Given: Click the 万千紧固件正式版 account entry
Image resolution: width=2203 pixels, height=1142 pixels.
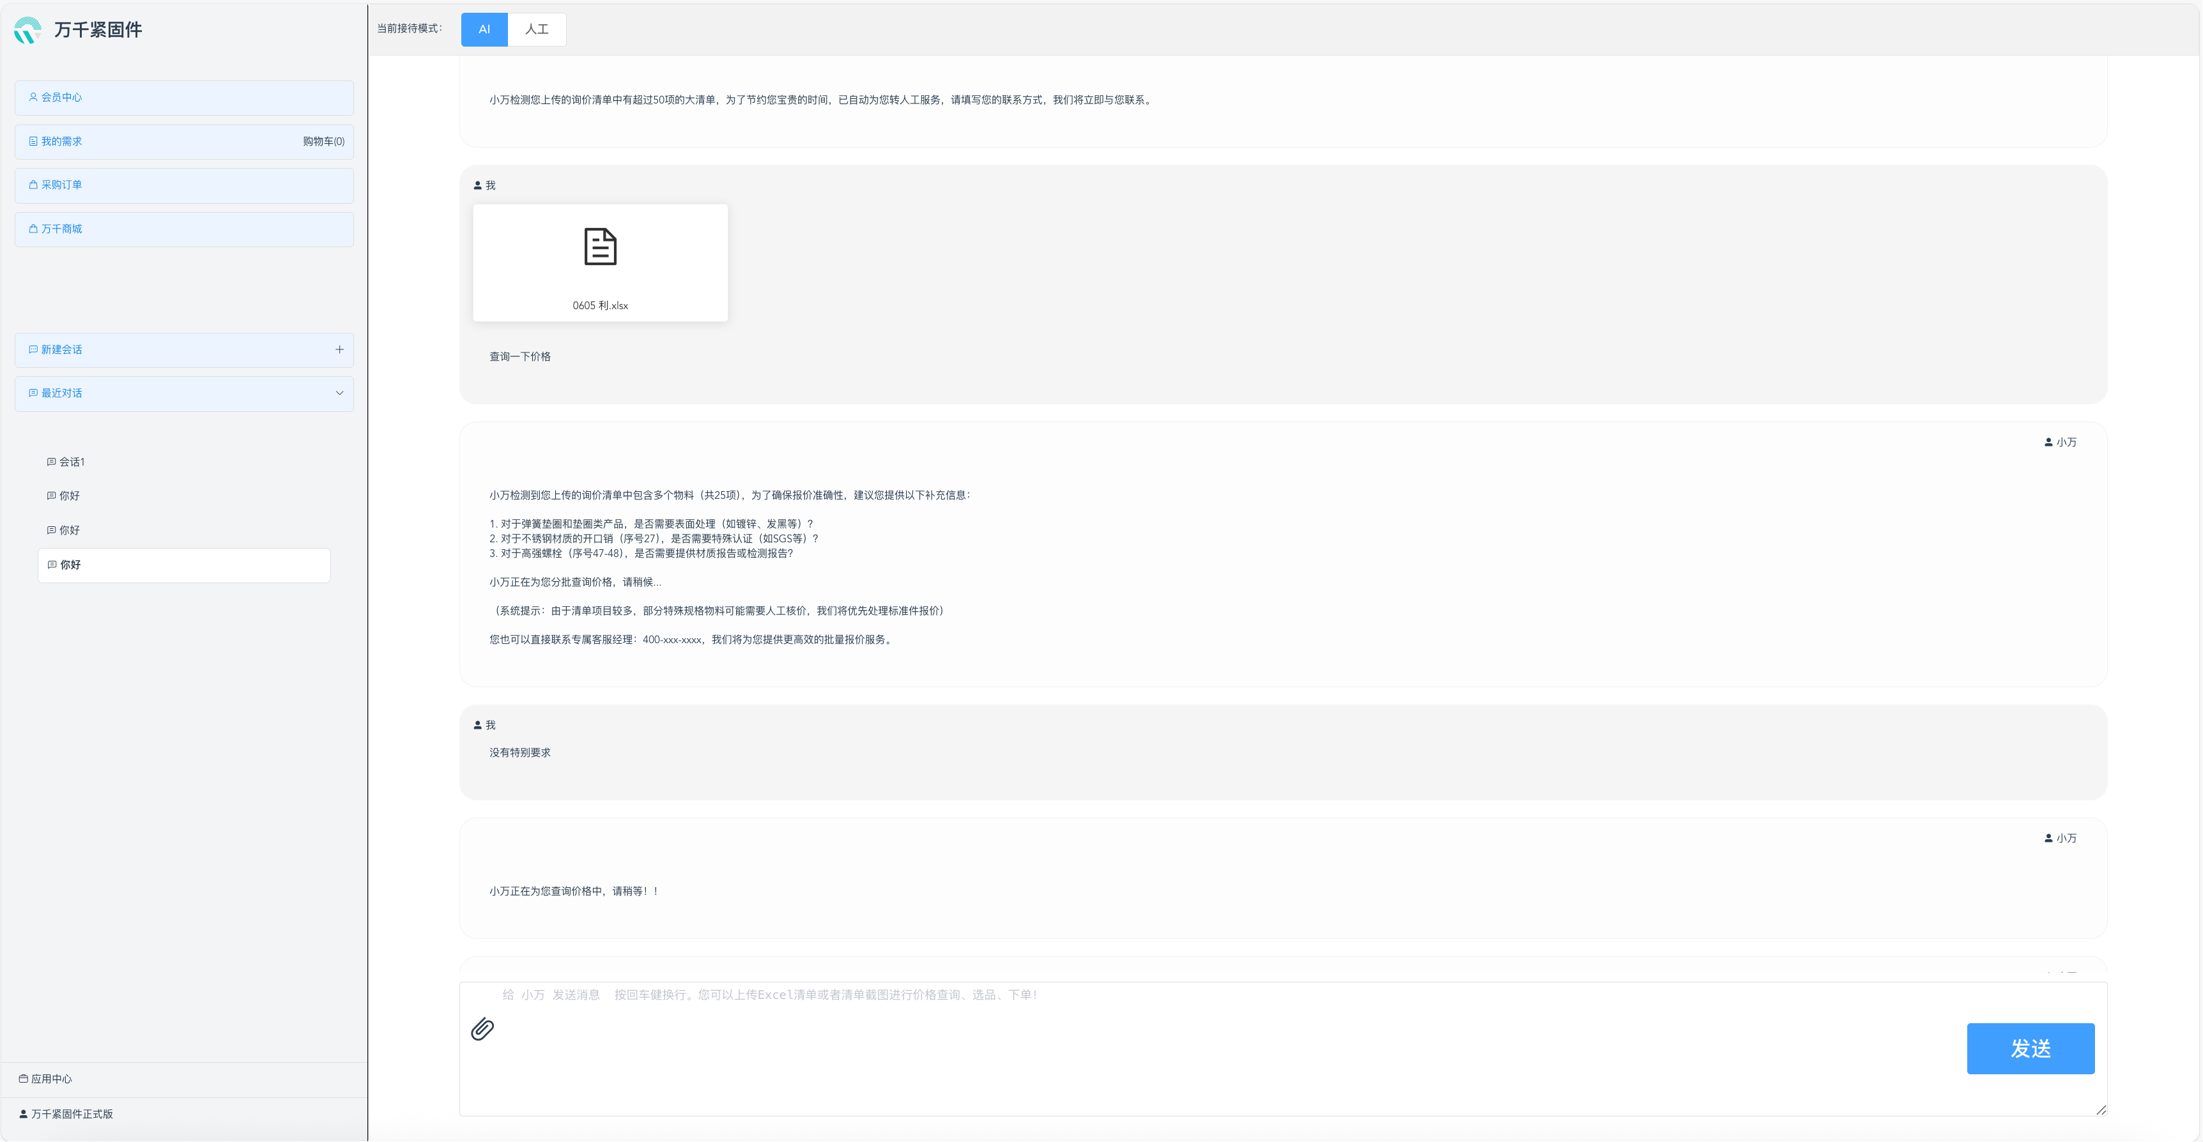Looking at the screenshot, I should [72, 1114].
